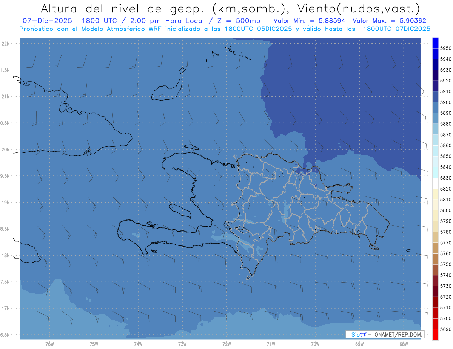453x349 pixels.
Task: Click 'Valor Max. = 5.90362'
Action: tap(390, 21)
